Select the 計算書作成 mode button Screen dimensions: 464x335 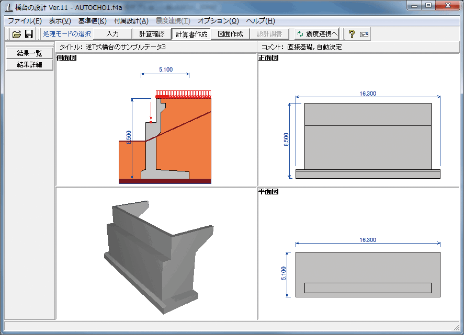point(191,34)
